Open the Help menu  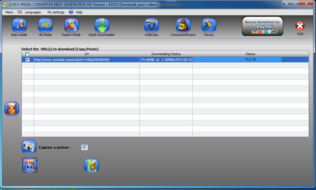tap(79, 12)
